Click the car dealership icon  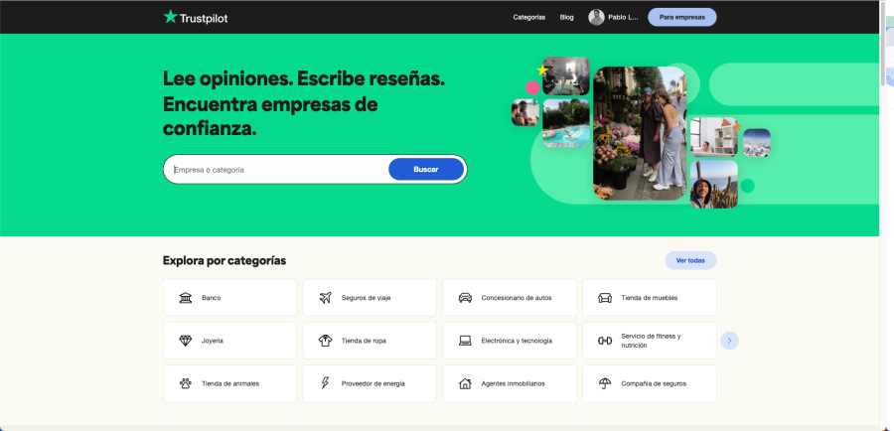pos(465,298)
